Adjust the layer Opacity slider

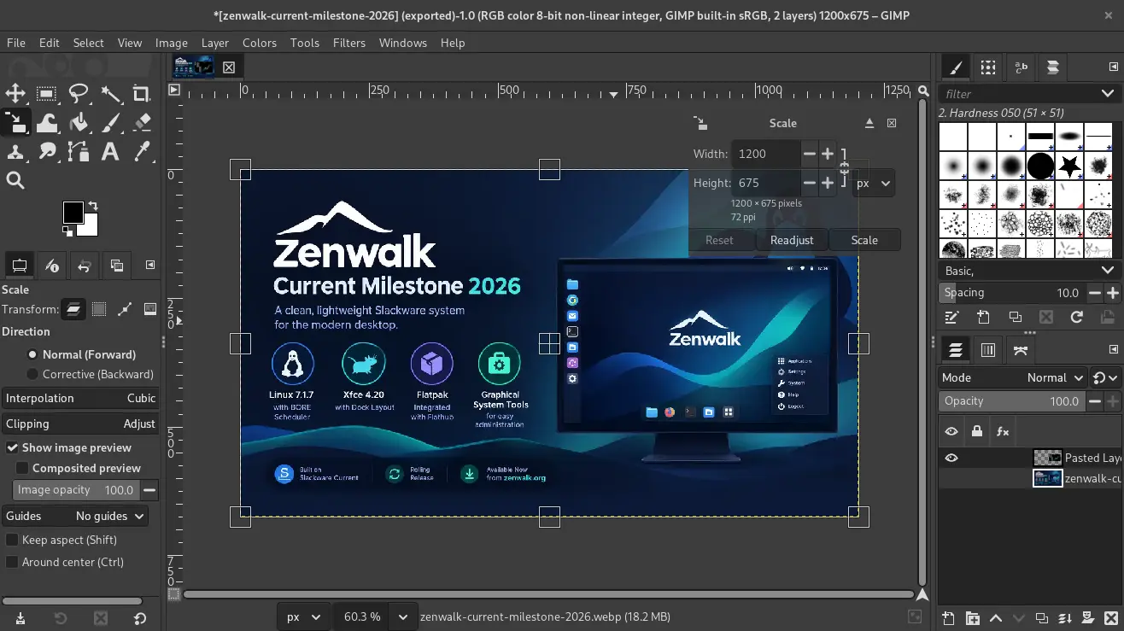tap(1012, 401)
